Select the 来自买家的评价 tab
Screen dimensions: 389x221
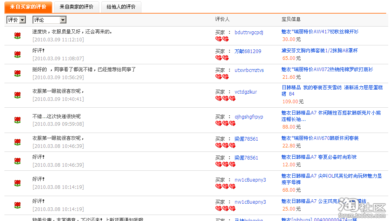click(x=28, y=7)
